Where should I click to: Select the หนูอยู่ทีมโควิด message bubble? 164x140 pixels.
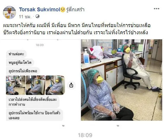pyautogui.click(x=20, y=63)
